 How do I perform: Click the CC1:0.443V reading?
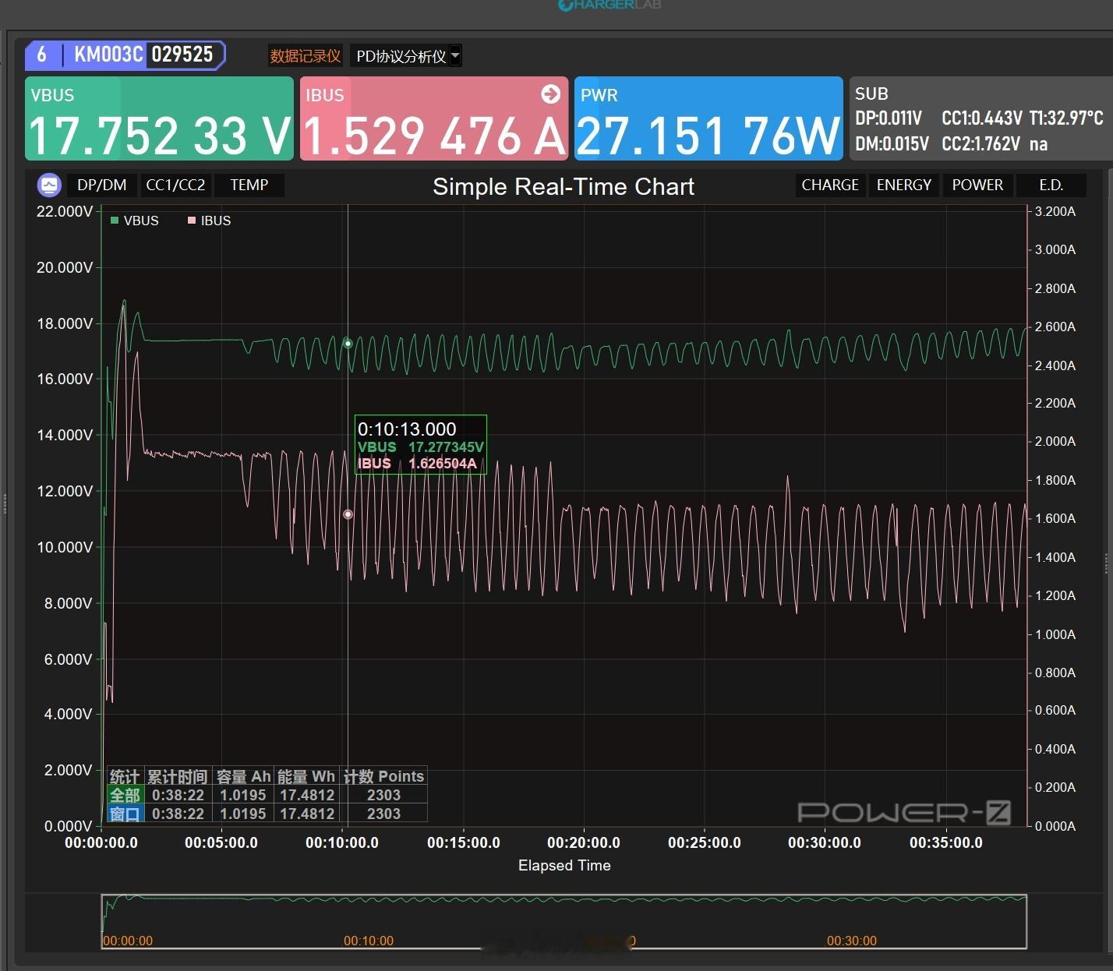[982, 118]
